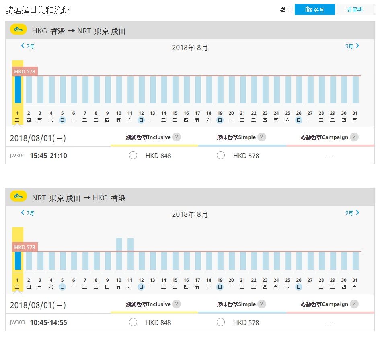Open help for outbound 繽紛香草Inclusive fare
Viewport: 380px width, 337px height.
click(x=177, y=137)
